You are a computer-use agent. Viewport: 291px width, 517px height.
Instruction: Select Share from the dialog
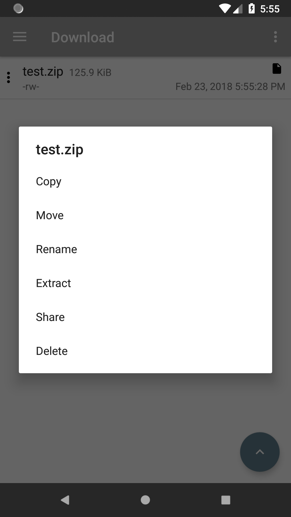[x=145, y=317]
